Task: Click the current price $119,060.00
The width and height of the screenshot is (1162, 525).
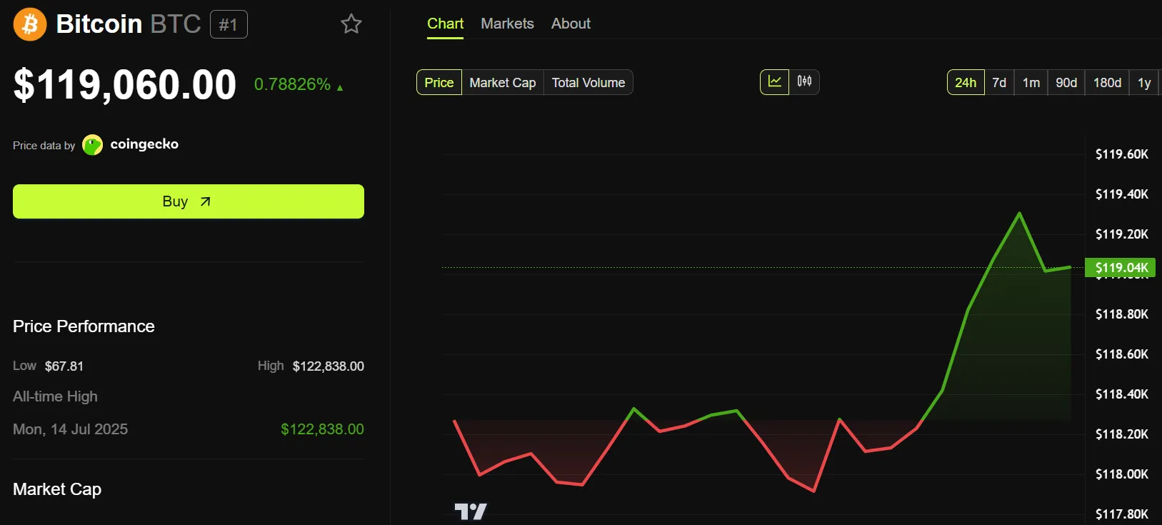Action: pos(125,84)
